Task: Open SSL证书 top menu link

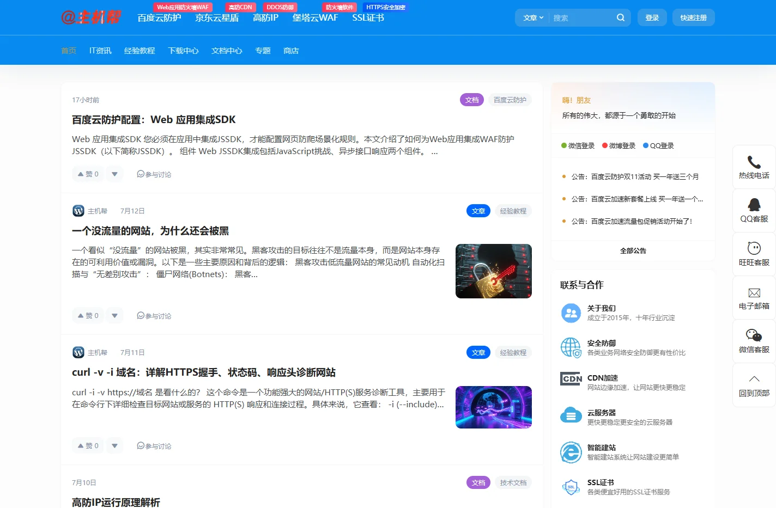Action: (368, 18)
